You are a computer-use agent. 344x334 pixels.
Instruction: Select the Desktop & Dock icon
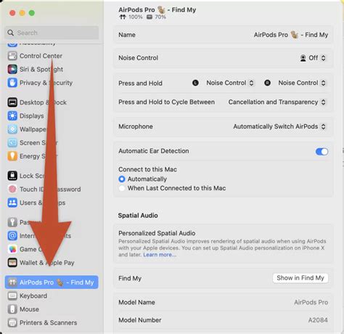click(12, 102)
